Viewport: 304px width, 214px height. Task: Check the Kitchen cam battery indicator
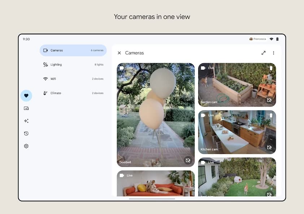click(x=271, y=115)
